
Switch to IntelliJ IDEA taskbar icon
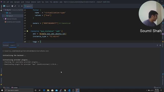77,90
